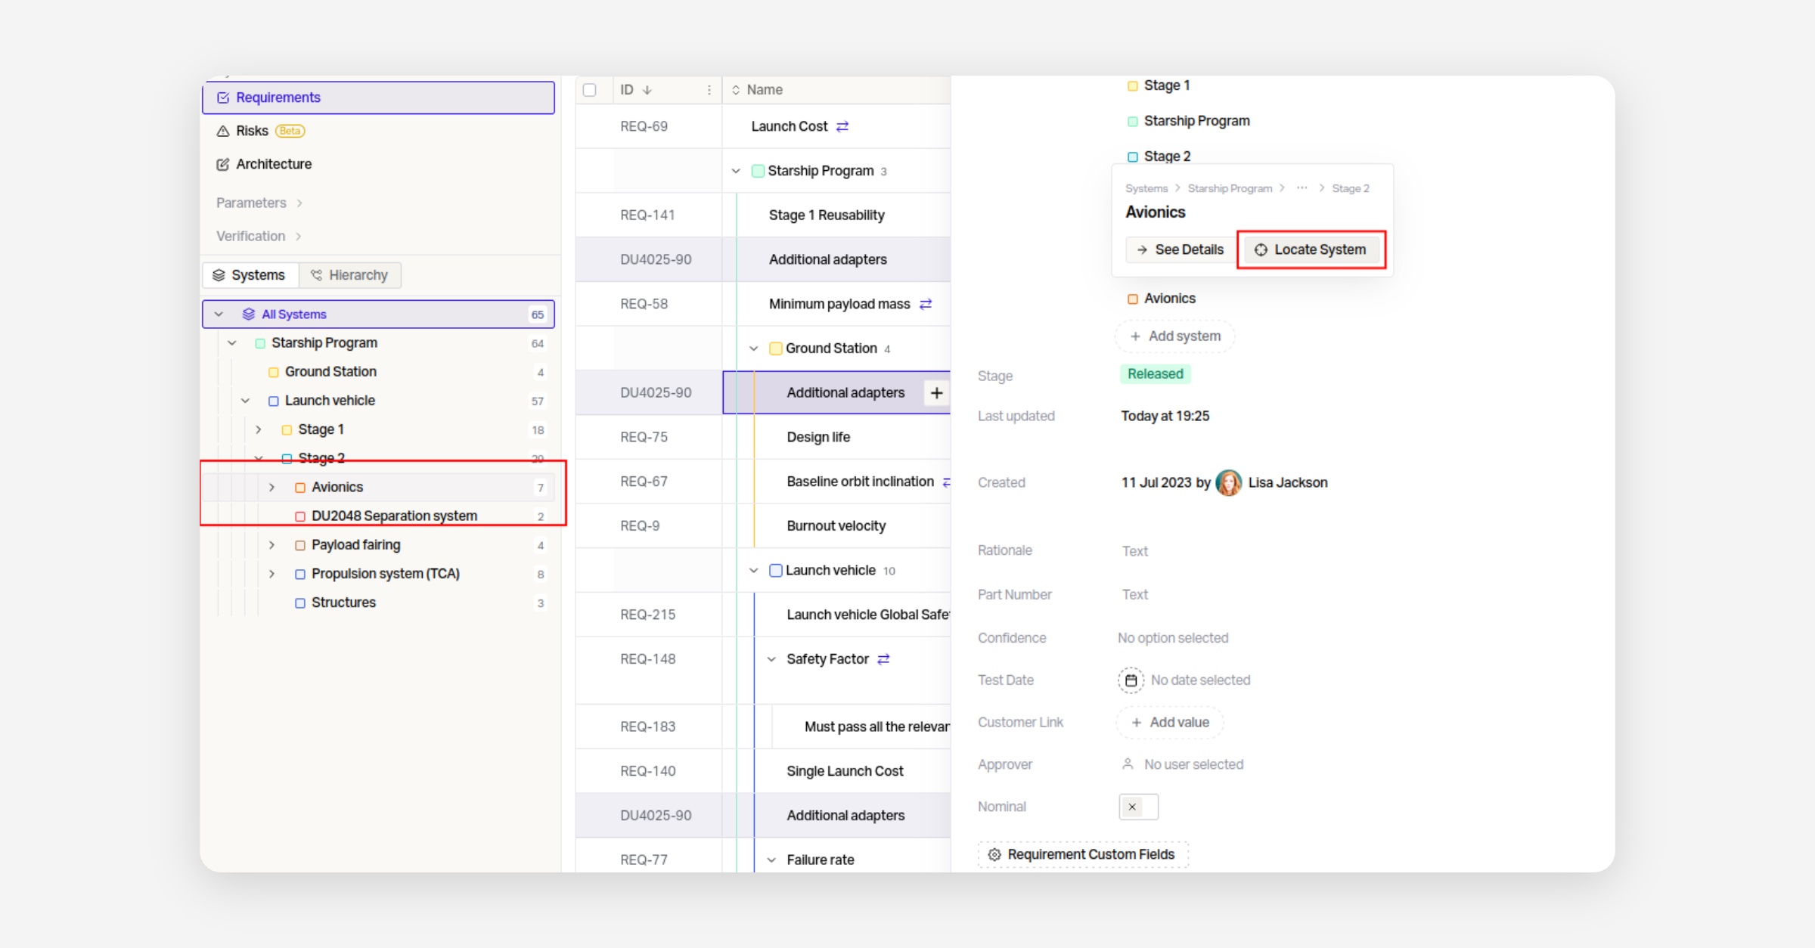
Task: Click the gear icon for Requirement Custom Fields
Action: coord(994,854)
